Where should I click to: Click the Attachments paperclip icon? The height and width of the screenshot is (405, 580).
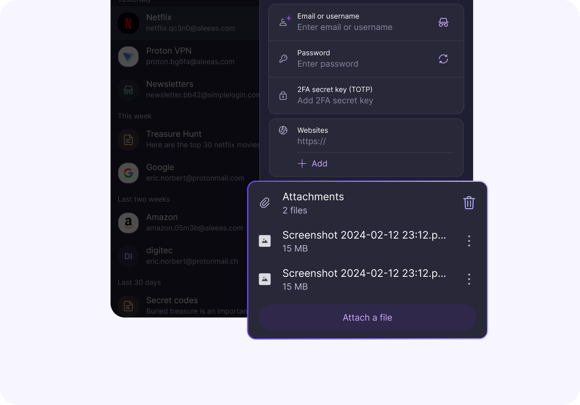265,203
